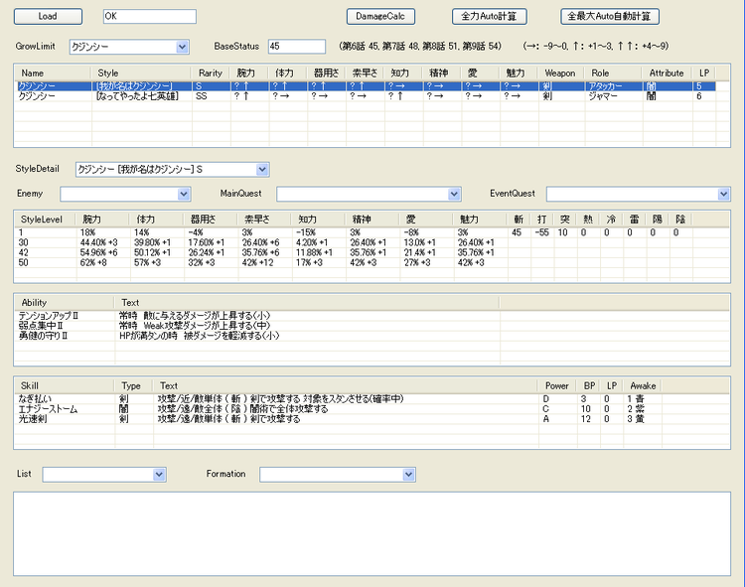
Task: Open the EventQuest dropdown
Action: point(723,195)
